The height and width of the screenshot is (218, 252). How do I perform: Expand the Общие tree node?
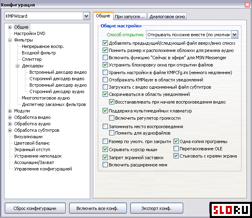(x=10, y=27)
